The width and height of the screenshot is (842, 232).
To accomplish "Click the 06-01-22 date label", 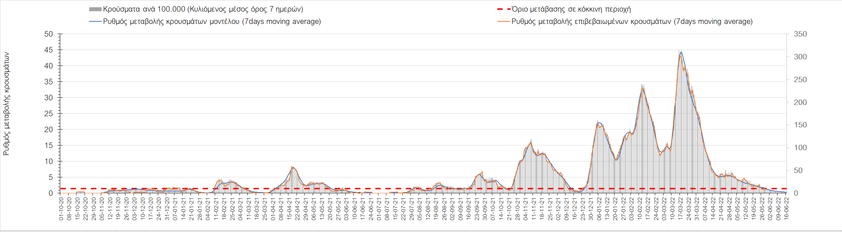I will 599,208.
